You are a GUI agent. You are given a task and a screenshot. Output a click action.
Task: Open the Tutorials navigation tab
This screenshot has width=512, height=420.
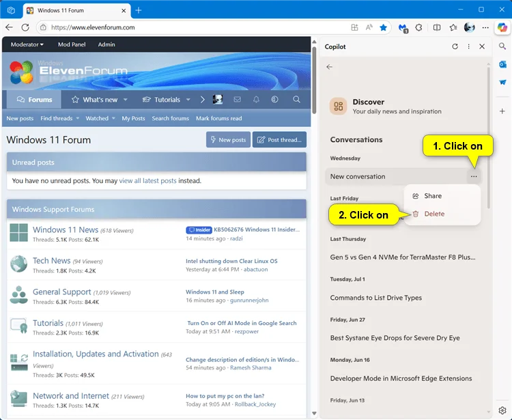click(x=161, y=100)
